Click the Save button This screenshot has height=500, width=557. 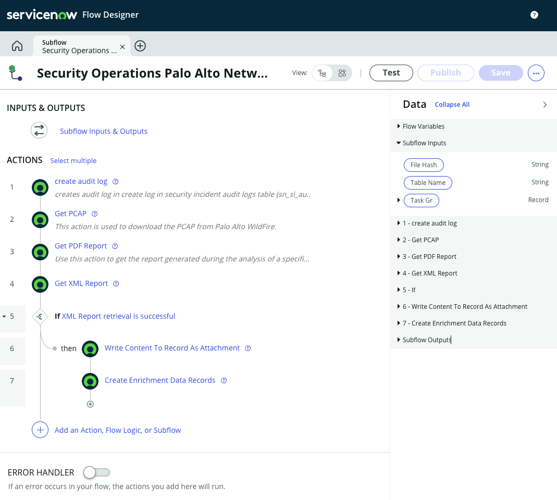501,73
